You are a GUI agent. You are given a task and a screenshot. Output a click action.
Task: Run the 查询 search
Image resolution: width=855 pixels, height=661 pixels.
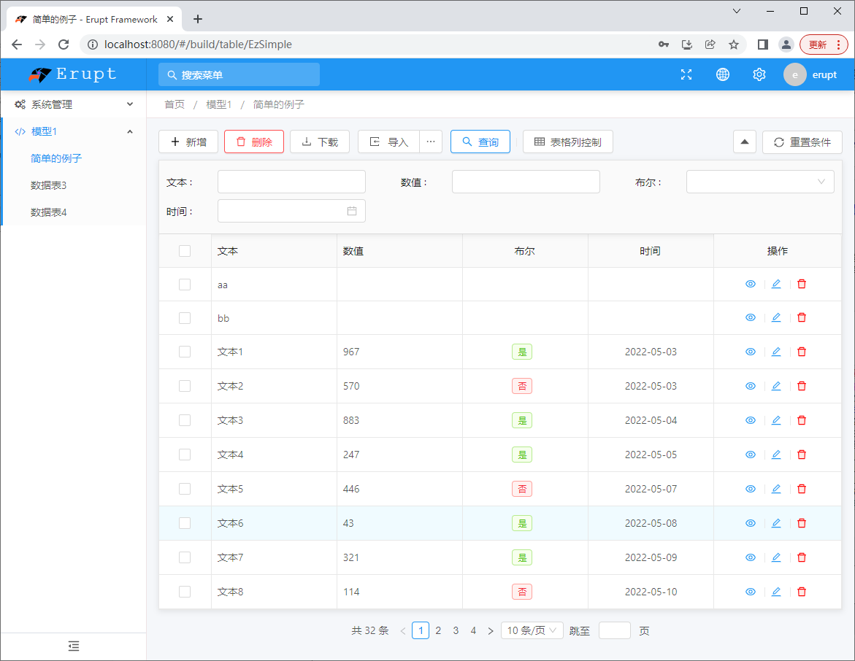(480, 142)
